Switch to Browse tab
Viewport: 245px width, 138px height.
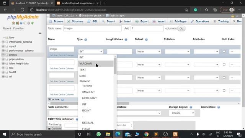(x=56, y=21)
